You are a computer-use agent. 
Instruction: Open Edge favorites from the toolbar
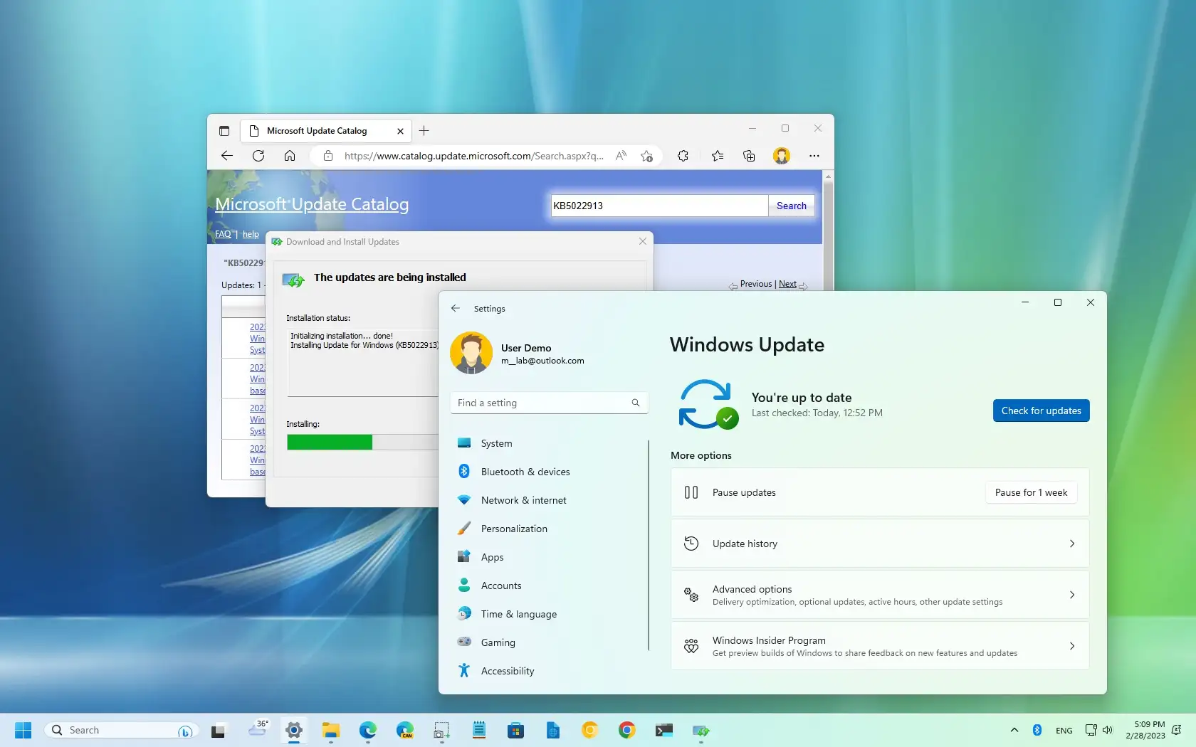coord(718,156)
